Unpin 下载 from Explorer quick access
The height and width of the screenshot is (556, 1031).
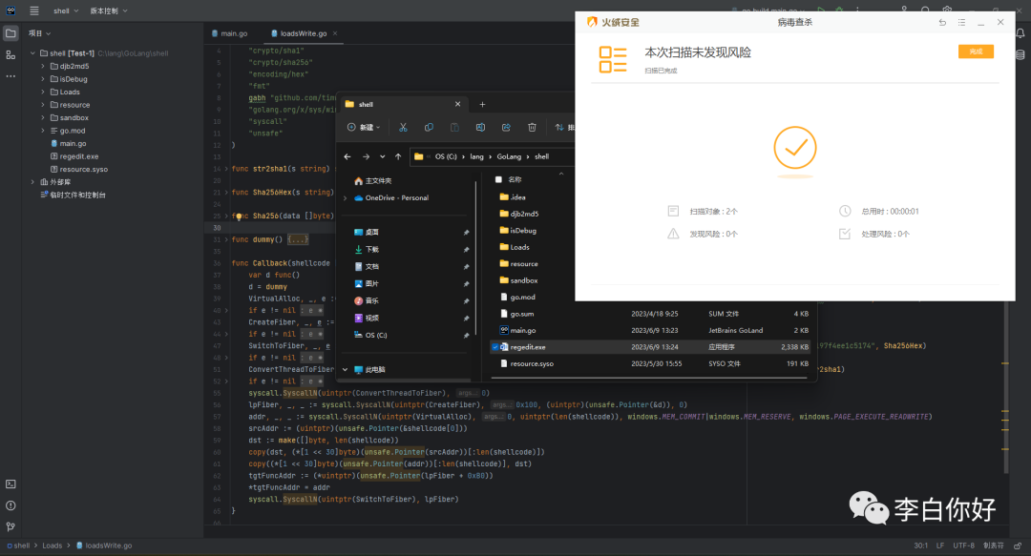tap(466, 250)
